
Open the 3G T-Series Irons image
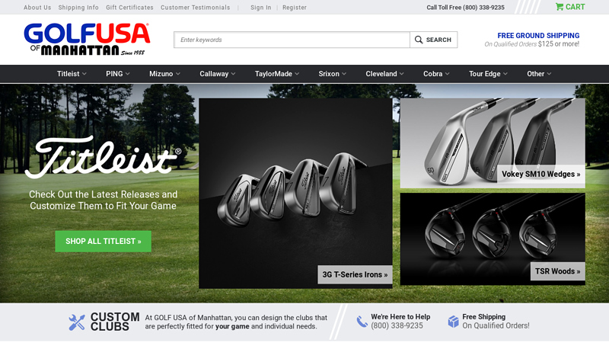(295, 194)
